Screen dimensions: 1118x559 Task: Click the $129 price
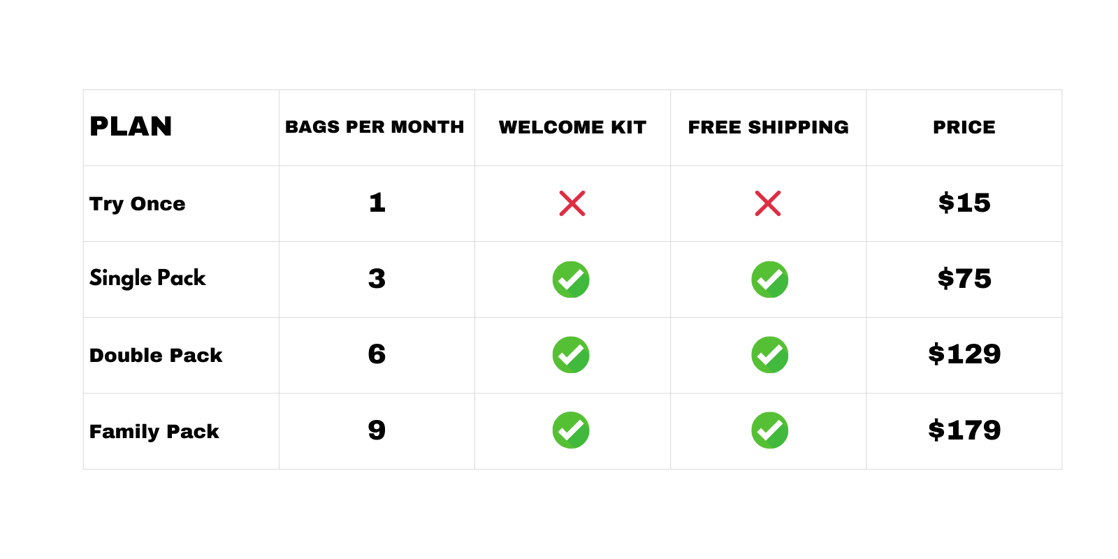point(964,354)
